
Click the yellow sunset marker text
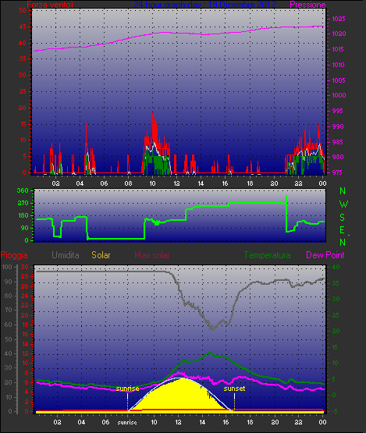[x=234, y=389]
